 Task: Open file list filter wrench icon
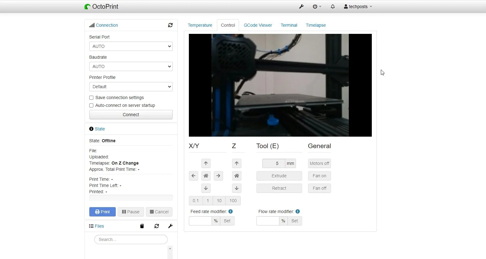(x=170, y=226)
